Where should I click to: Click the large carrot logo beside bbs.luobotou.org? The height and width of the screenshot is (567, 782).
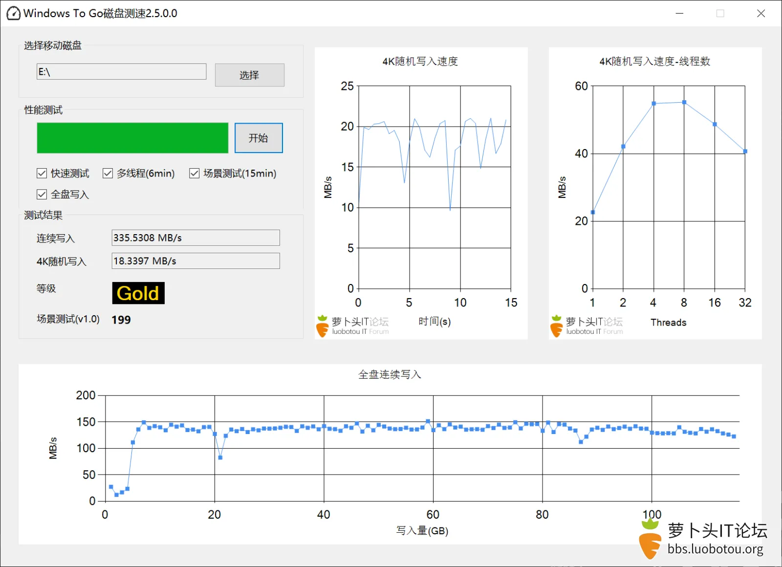click(651, 539)
